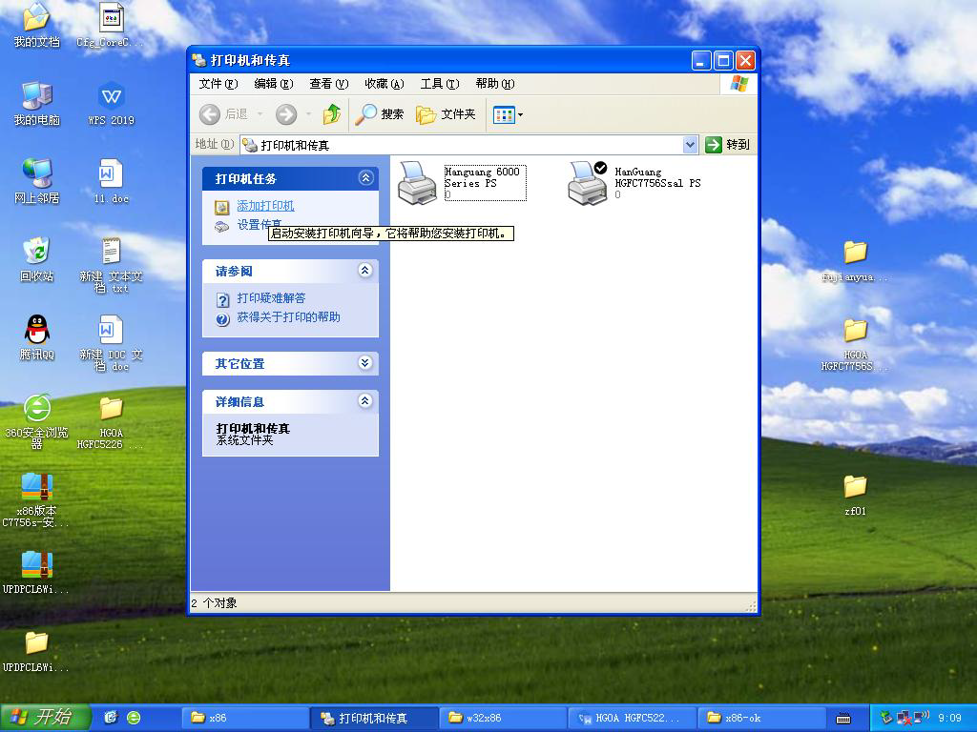Launch 360 browser from the quick launch bar
Image resolution: width=977 pixels, height=732 pixels.
coord(134,718)
